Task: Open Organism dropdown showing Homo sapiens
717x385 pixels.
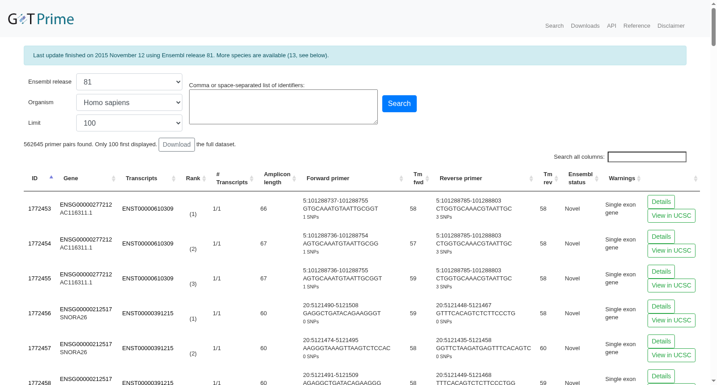Action: click(129, 102)
